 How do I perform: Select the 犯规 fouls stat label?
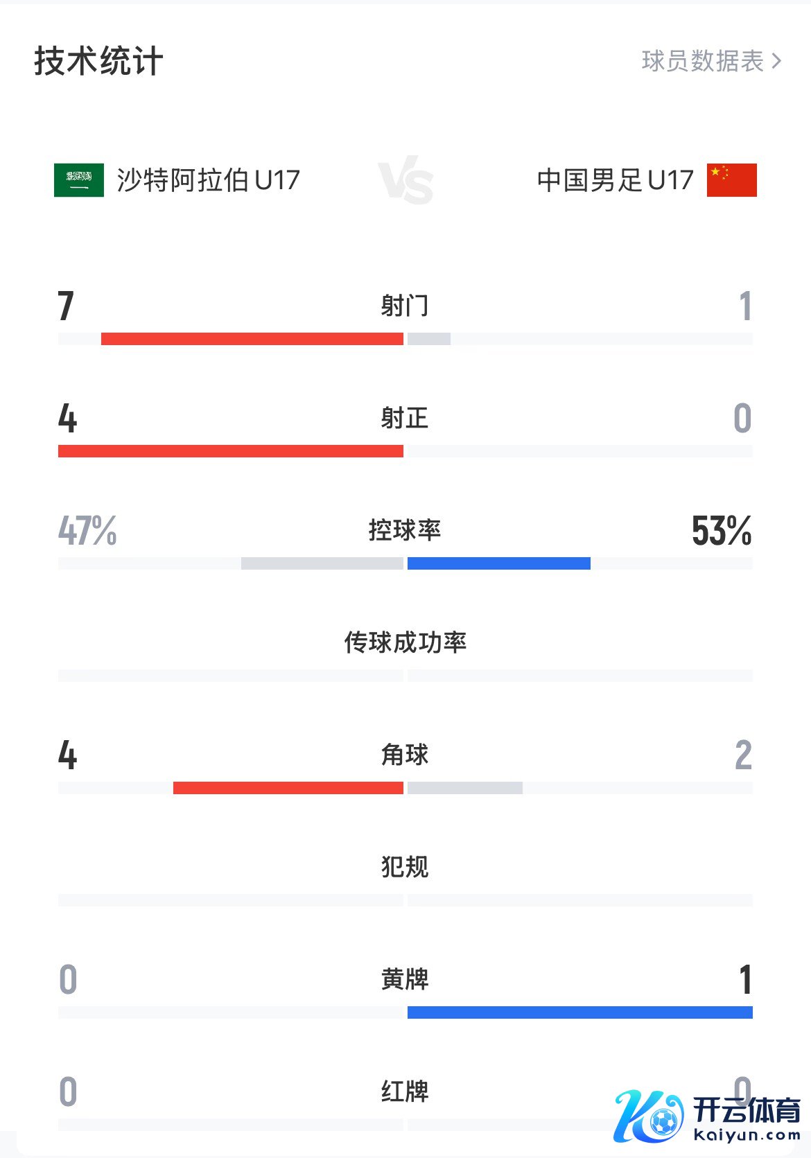(405, 867)
